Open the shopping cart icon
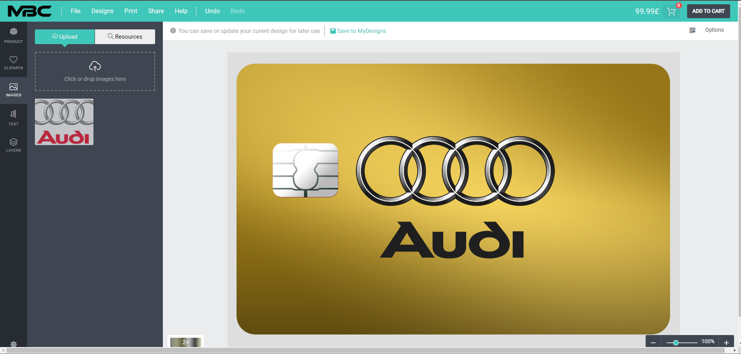 point(671,12)
